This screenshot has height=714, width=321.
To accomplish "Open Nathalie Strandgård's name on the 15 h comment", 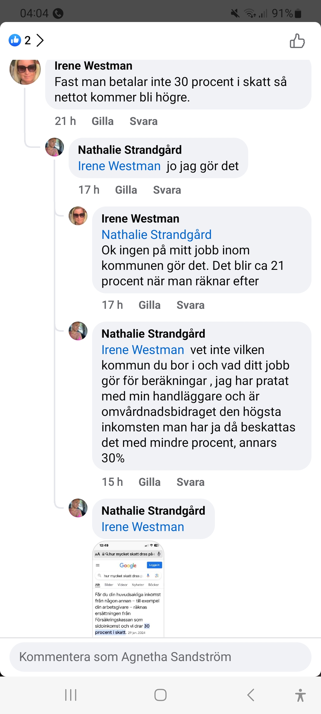I will 153,334.
